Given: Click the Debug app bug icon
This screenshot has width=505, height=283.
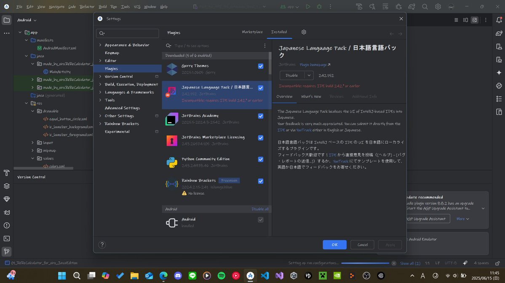Looking at the screenshot, I should (x=319, y=6).
